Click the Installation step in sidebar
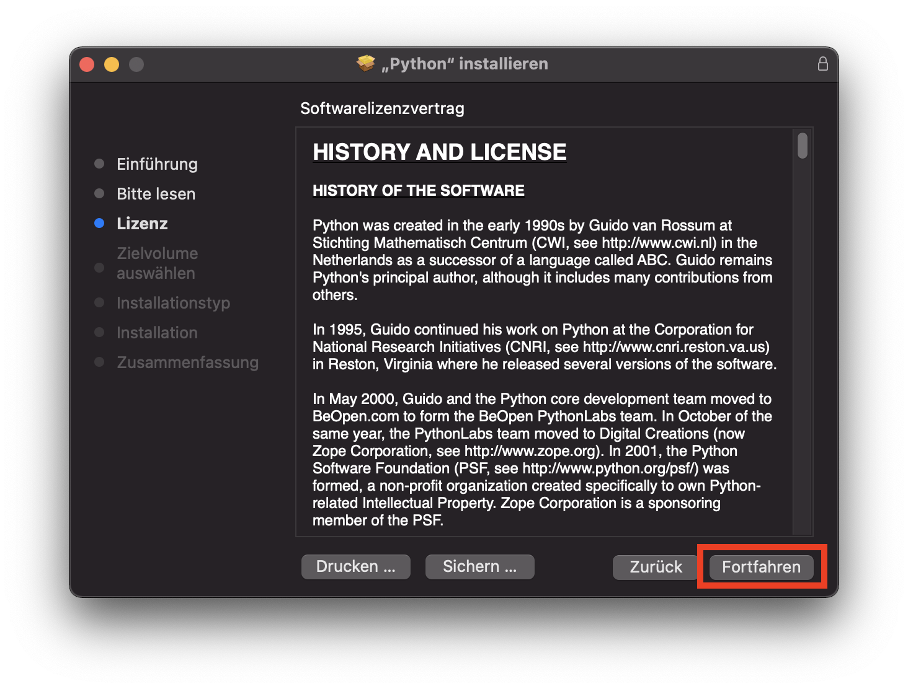This screenshot has height=689, width=908. (157, 333)
